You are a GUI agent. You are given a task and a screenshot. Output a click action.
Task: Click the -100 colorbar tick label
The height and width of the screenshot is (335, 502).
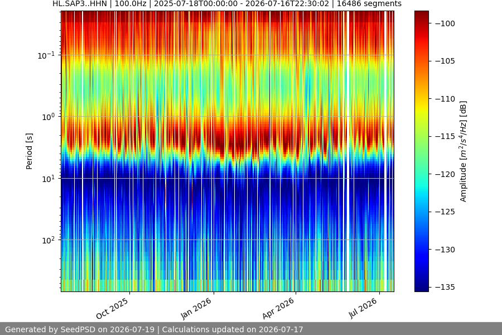click(x=445, y=23)
